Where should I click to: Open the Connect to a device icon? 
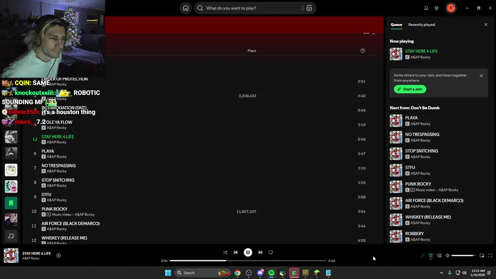[439, 256]
